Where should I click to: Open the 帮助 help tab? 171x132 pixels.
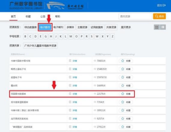[x=58, y=17]
